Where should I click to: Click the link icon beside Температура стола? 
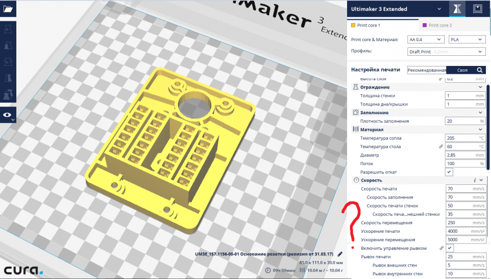[x=441, y=147]
